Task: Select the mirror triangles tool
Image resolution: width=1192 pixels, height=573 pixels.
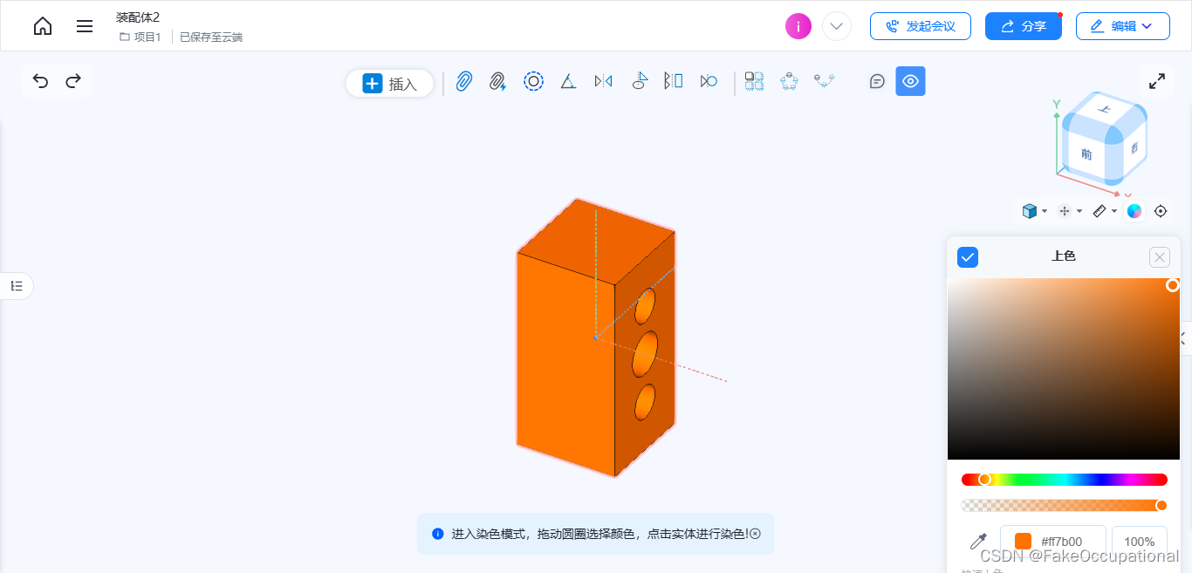Action: pos(603,81)
